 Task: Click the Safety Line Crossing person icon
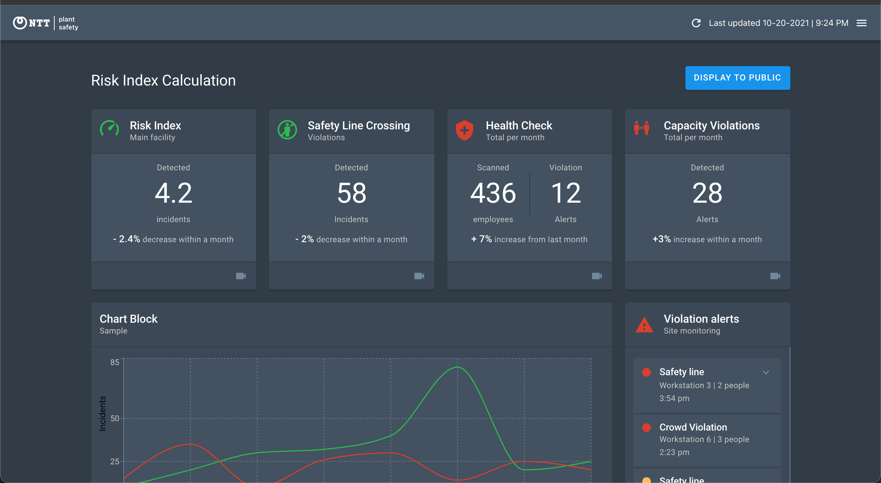coord(287,130)
